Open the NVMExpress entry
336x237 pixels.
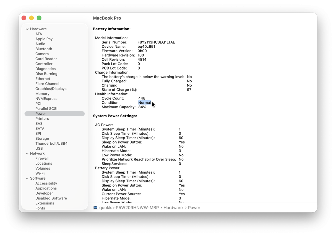46,99
